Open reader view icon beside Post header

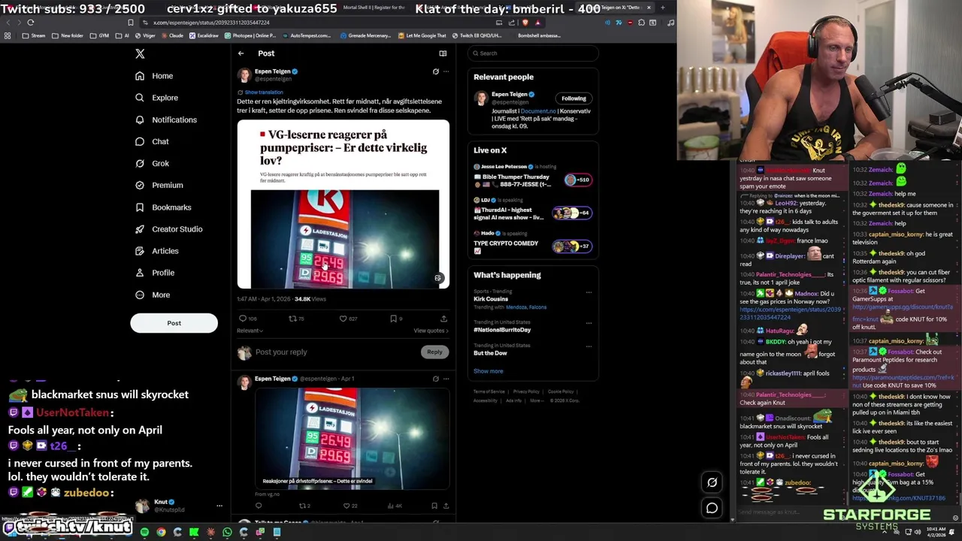[443, 53]
